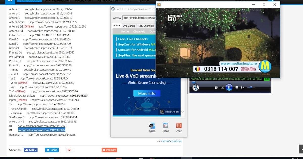Image resolution: width=303 pixels, height=159 pixels.
Task: Click the highlighted B1 sop link 148087
Action: [42, 130]
